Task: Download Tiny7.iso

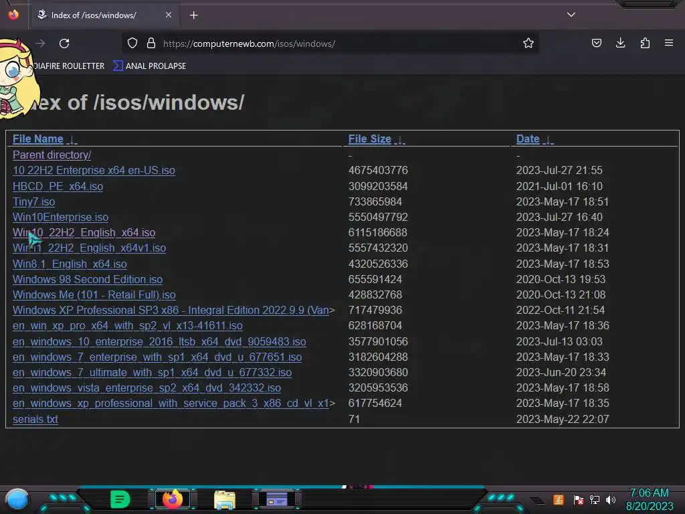Action: pyautogui.click(x=33, y=201)
